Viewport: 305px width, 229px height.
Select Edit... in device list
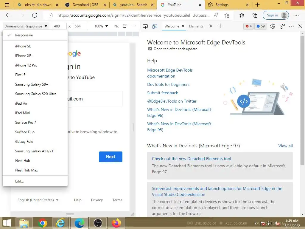(x=35, y=181)
